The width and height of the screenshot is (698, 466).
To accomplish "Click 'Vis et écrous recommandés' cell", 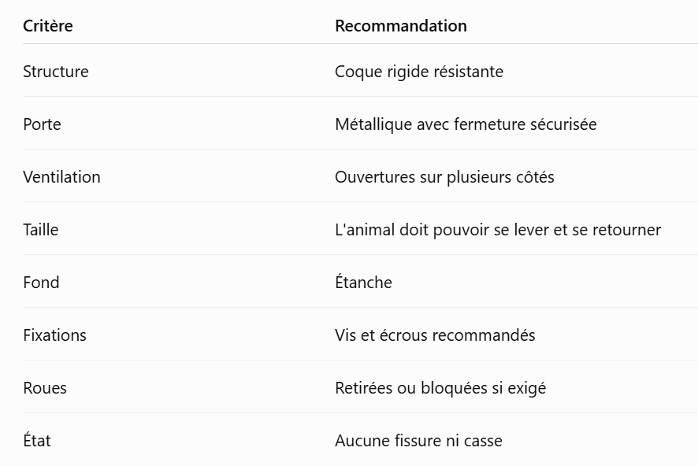I will [x=435, y=335].
